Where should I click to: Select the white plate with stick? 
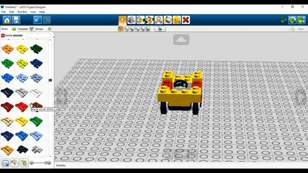[37, 92]
